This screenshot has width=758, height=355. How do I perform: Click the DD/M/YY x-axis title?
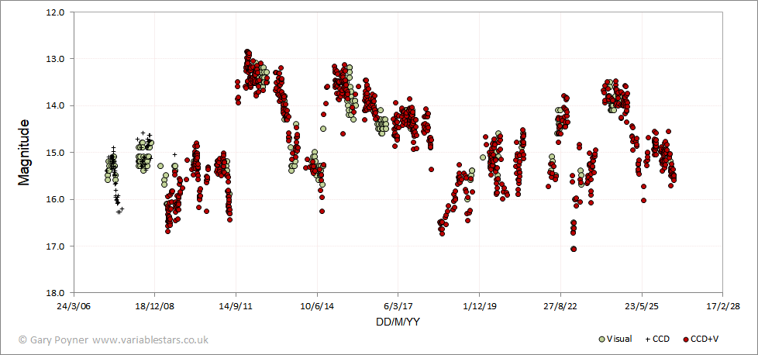coord(398,322)
